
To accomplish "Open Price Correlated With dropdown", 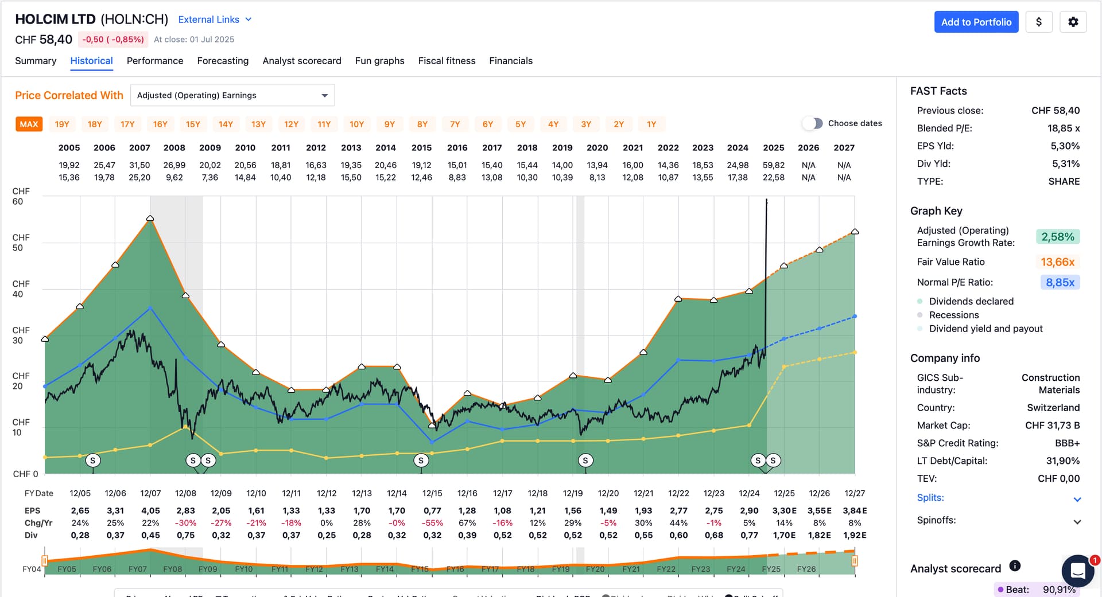I will point(232,95).
